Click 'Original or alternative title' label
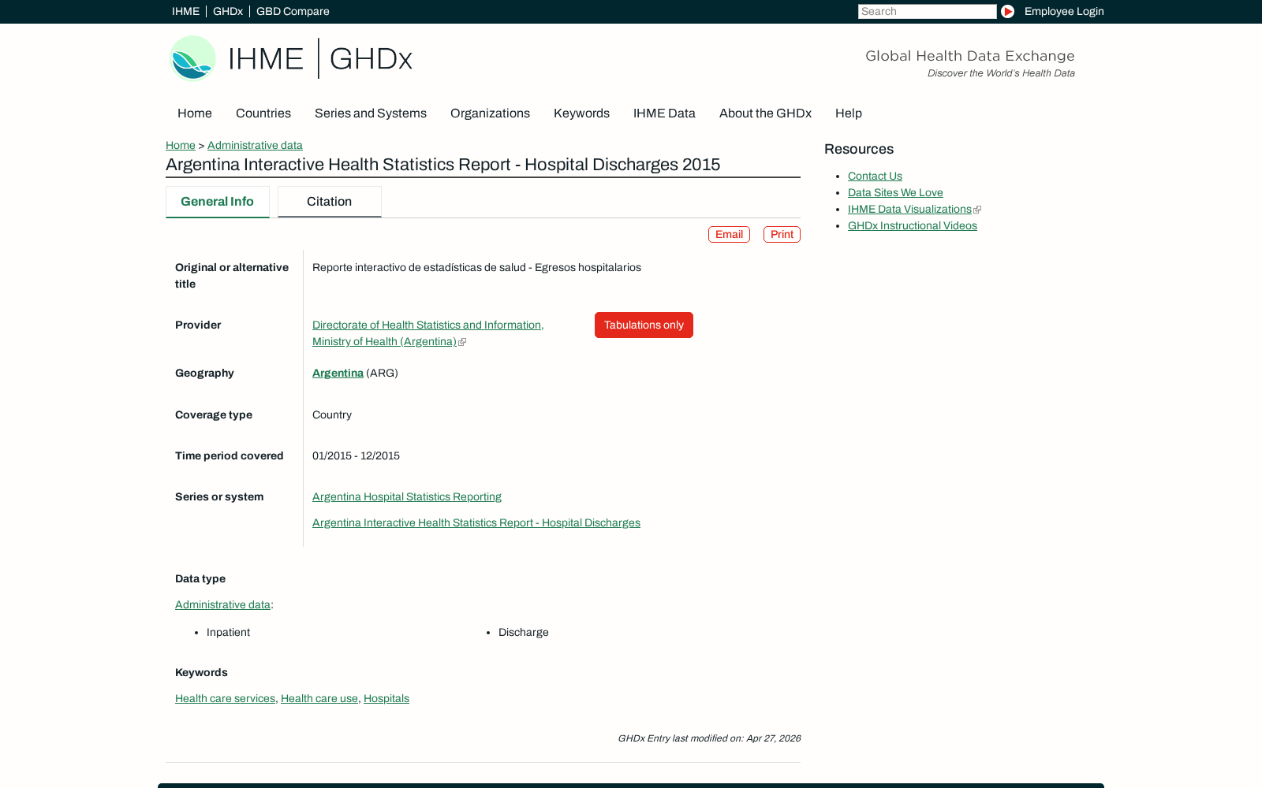1262x788 pixels. click(x=232, y=276)
